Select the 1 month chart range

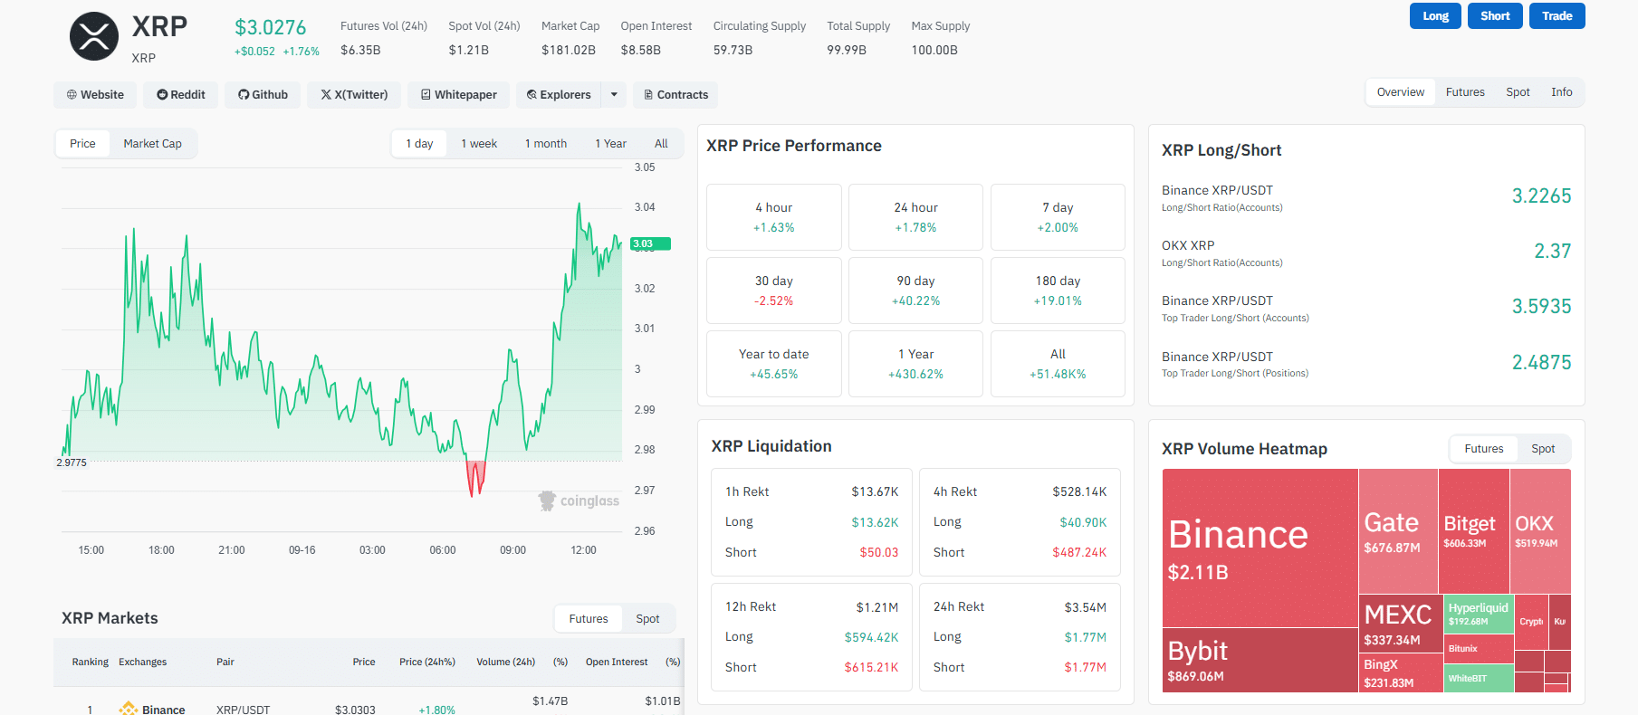(x=546, y=144)
